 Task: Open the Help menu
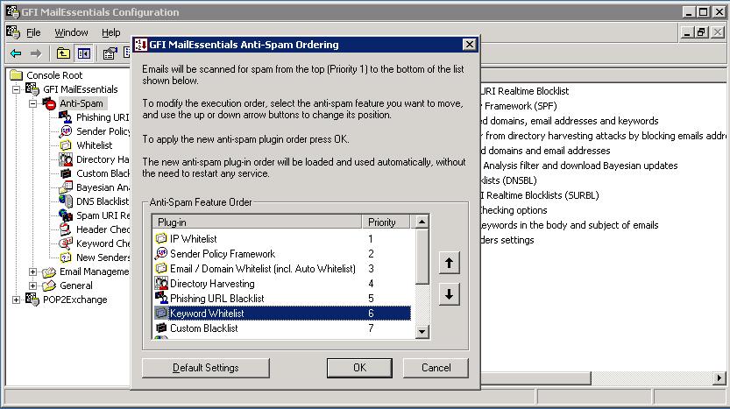tap(110, 32)
